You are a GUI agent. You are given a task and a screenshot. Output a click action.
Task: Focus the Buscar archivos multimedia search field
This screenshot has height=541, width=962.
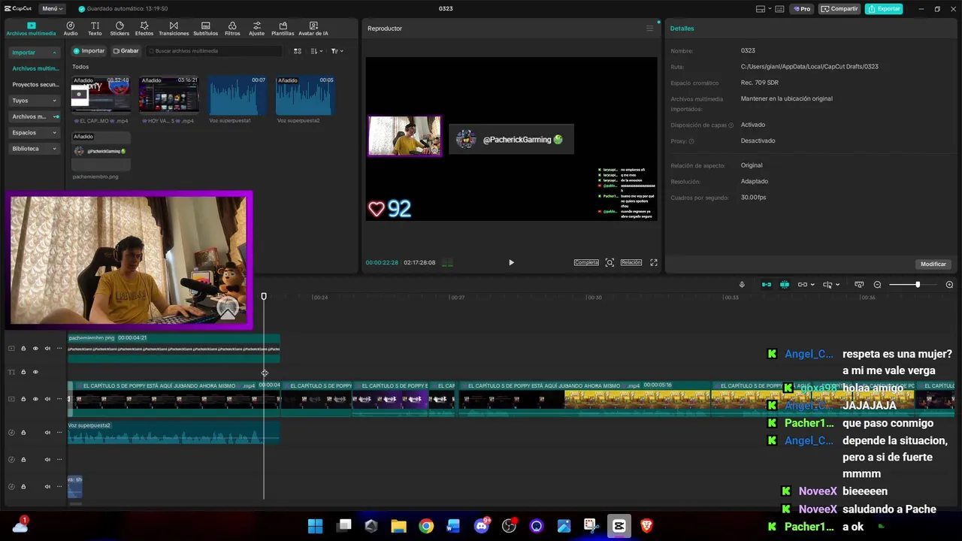(x=214, y=51)
